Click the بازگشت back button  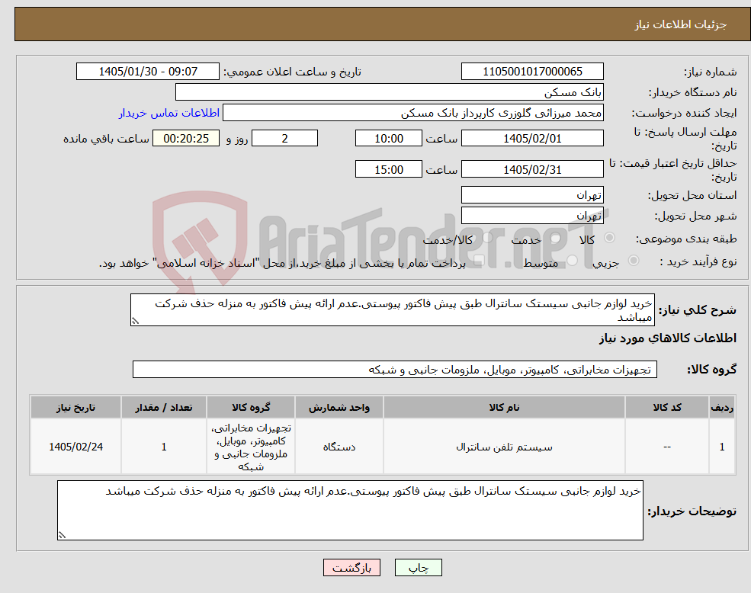point(351,568)
